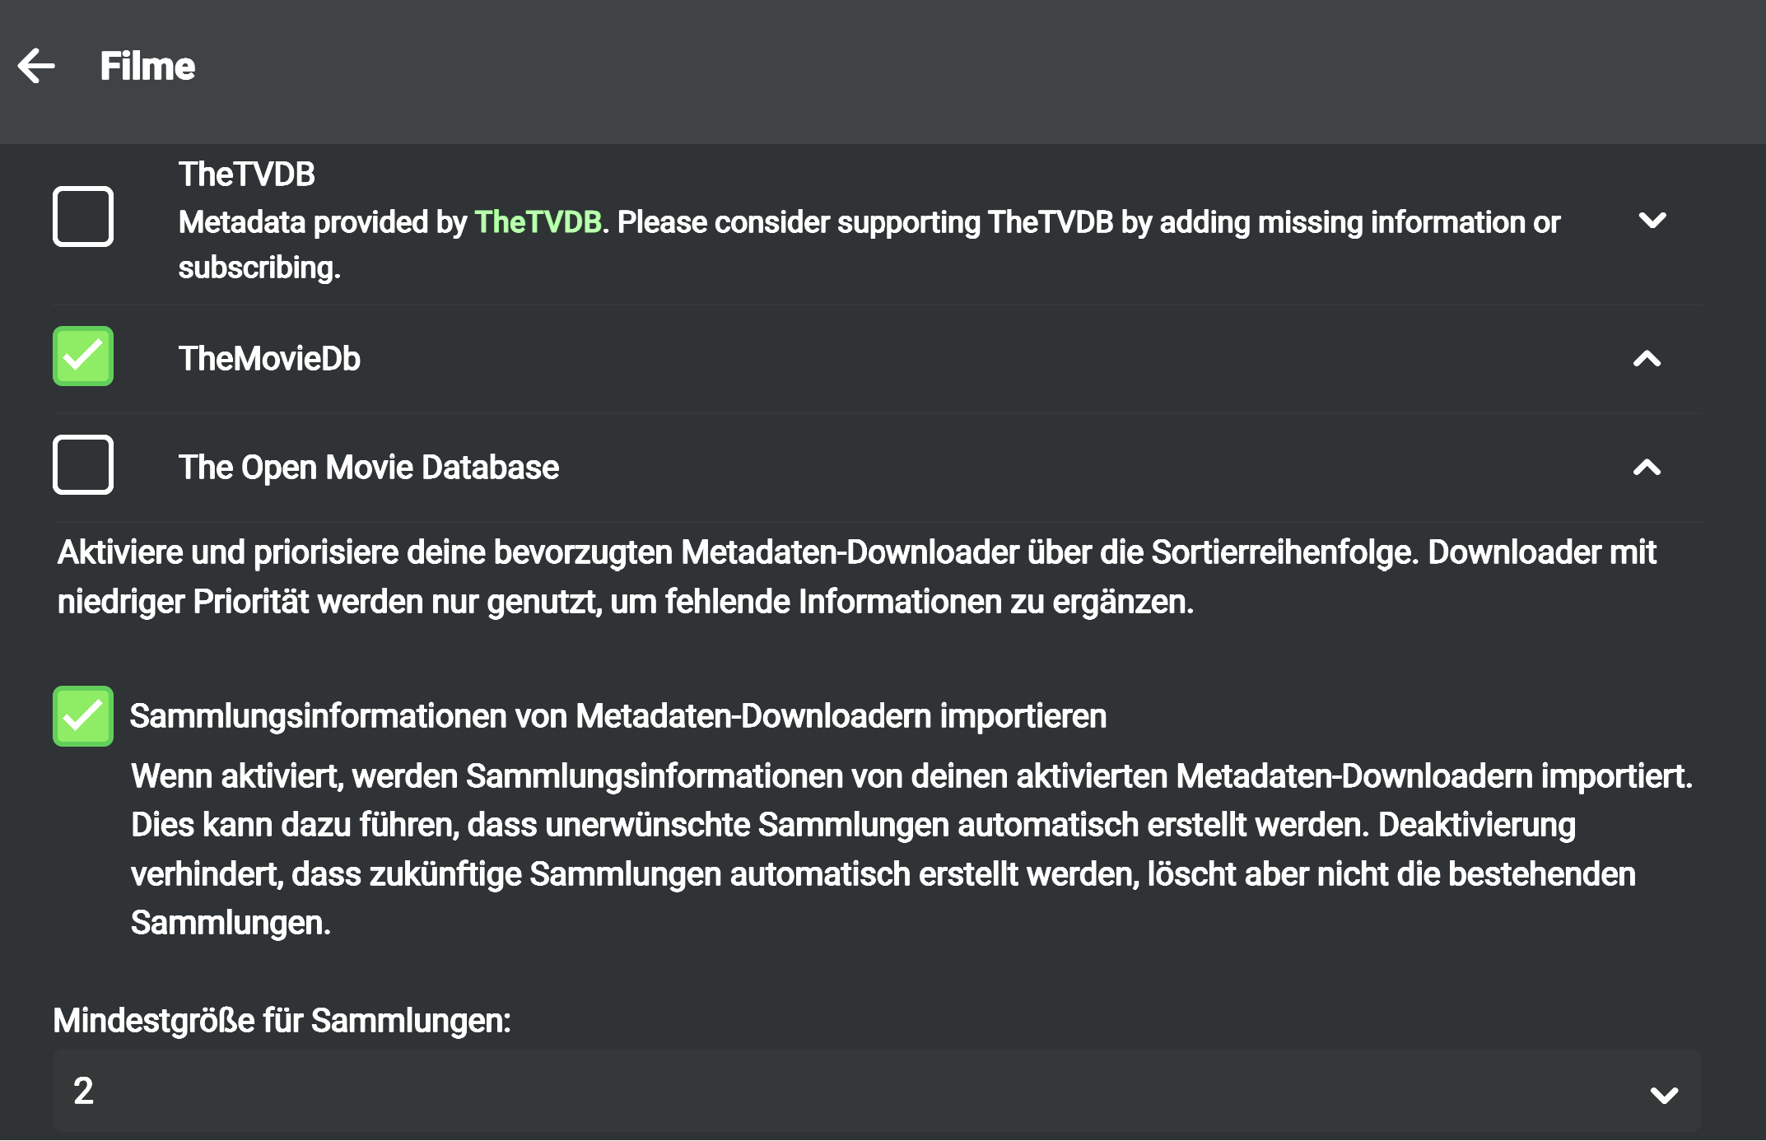The image size is (1766, 1141).
Task: Click the dropdown arrow beside value 2
Action: (x=1664, y=1095)
